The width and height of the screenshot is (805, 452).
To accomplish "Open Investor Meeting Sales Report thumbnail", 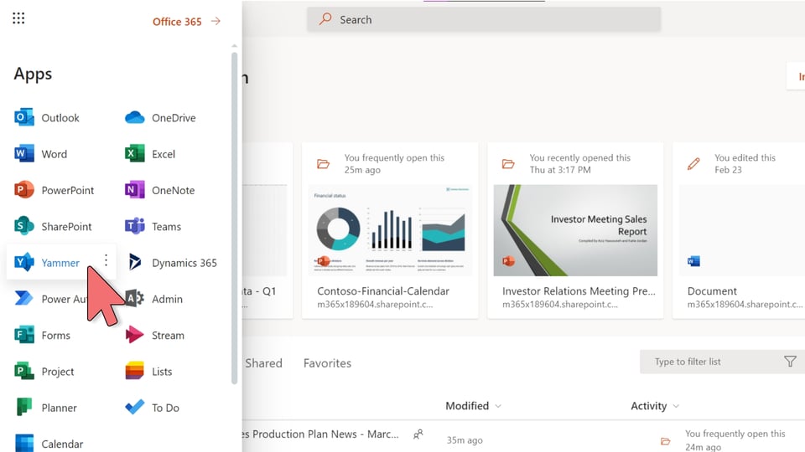I will tap(575, 230).
